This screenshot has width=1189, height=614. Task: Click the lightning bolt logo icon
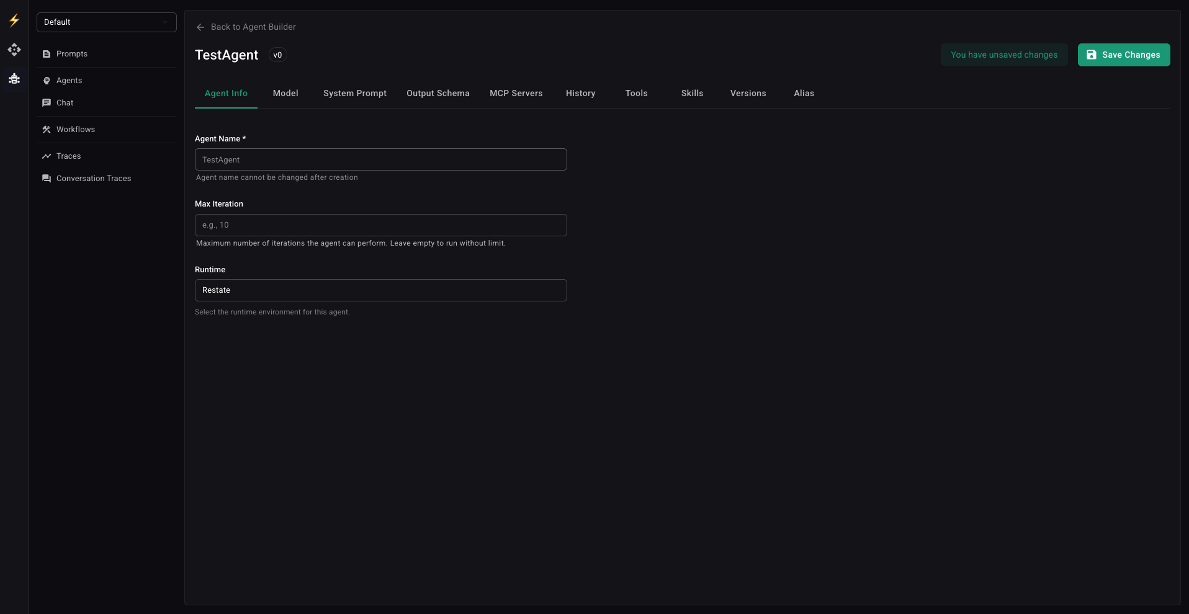point(14,20)
